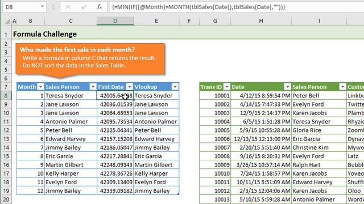Select Sales Person cell Kelly Harper in column C
The height and width of the screenshot is (204, 364).
(71, 173)
